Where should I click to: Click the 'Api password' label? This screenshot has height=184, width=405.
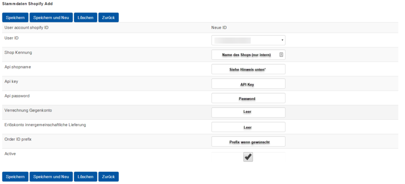17,96
